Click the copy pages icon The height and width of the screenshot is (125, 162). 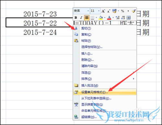click(x=76, y=34)
